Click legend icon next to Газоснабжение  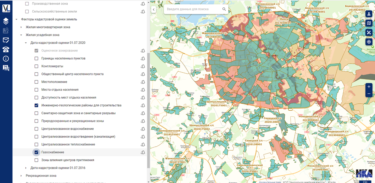click(x=143, y=152)
